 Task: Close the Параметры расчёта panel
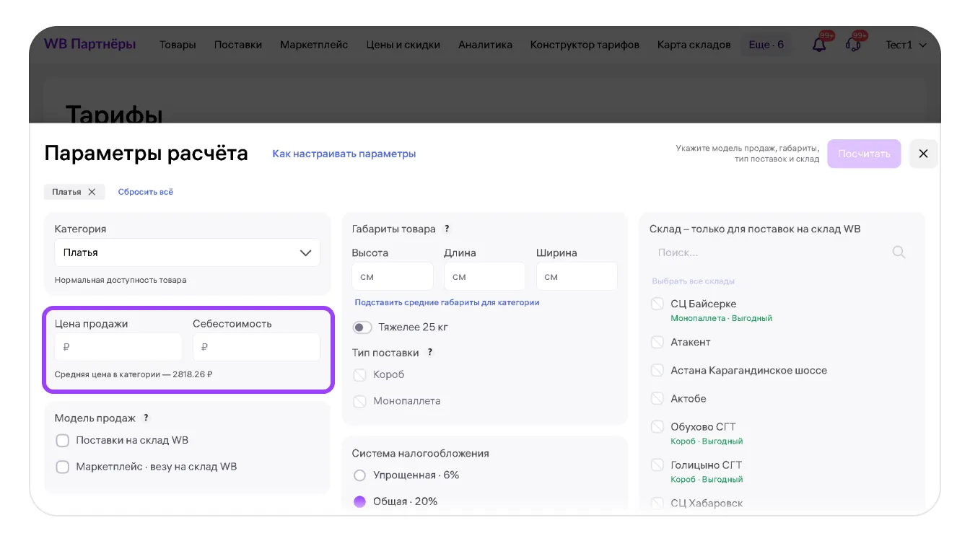923,154
